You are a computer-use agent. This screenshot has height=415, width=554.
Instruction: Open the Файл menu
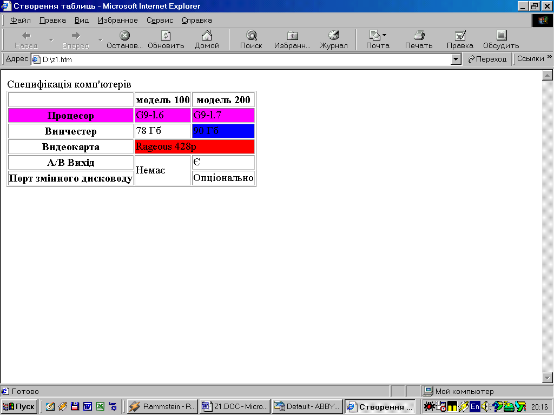coord(21,20)
